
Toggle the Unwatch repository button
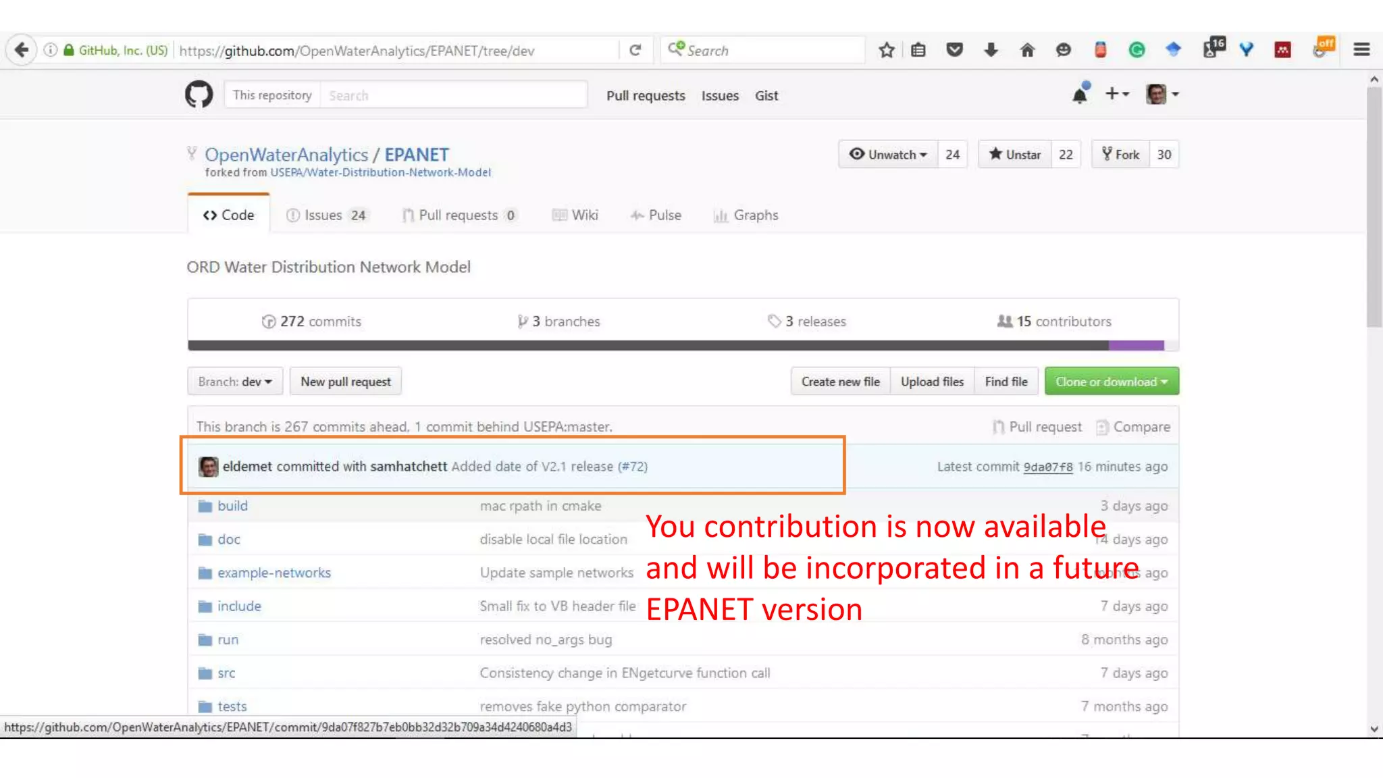(888, 155)
